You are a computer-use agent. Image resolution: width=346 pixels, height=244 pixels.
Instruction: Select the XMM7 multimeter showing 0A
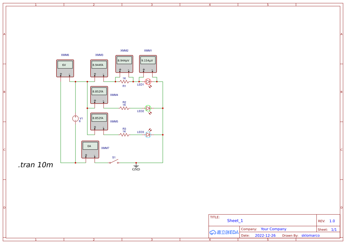pos(90,149)
